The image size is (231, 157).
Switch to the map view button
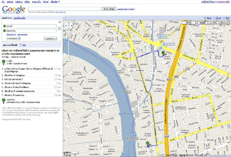point(202,23)
